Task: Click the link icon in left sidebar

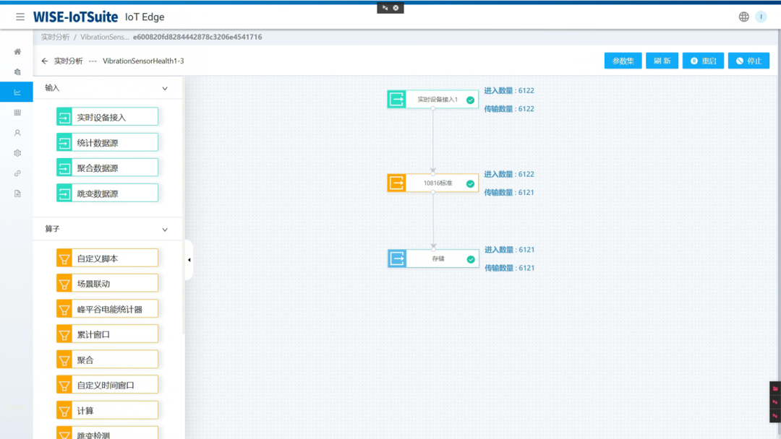Action: coord(17,173)
